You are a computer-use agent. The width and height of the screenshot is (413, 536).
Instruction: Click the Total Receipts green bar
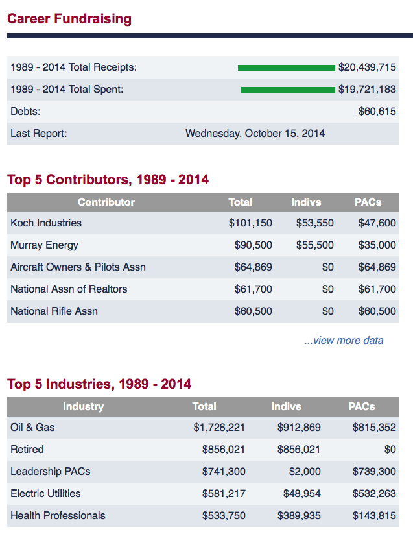click(x=287, y=68)
